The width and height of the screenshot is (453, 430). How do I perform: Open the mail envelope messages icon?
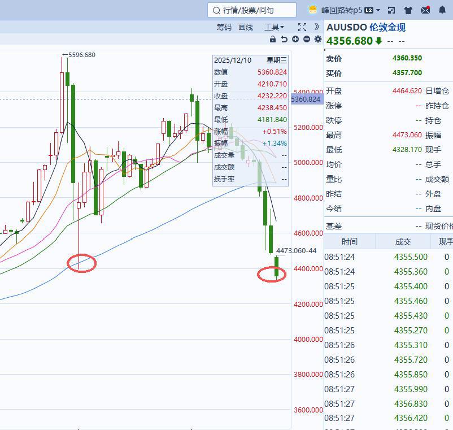[425, 10]
